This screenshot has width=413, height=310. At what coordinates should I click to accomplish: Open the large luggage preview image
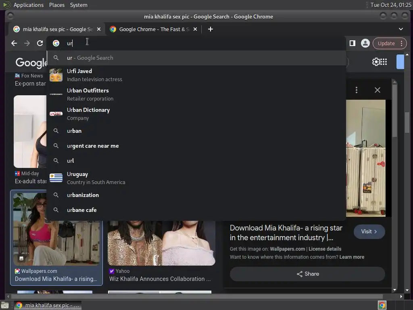[x=365, y=158]
